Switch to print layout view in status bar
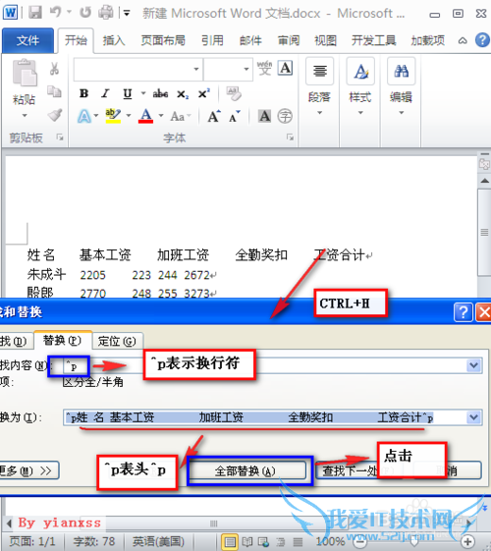 (230, 541)
